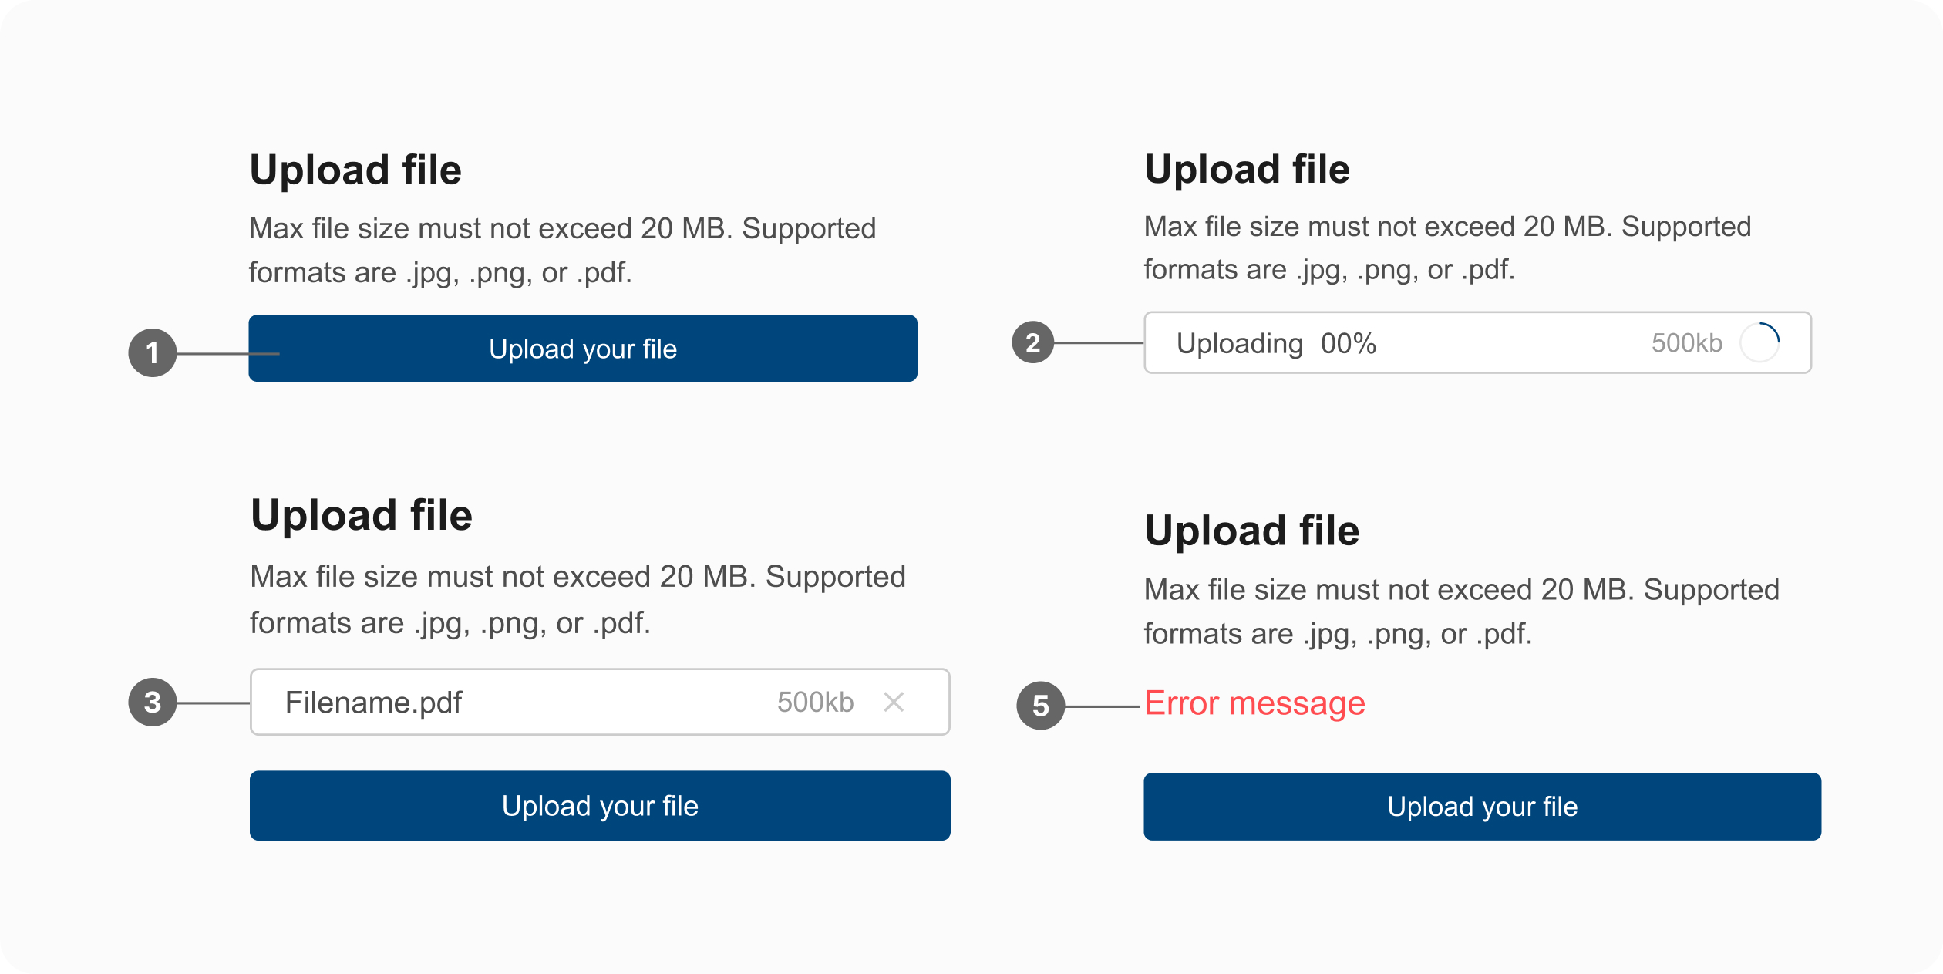
Task: Click the Upload file heading above Filename.pdf
Action: [x=361, y=514]
